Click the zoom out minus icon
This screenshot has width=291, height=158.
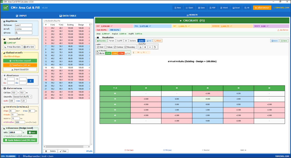click(x=150, y=47)
